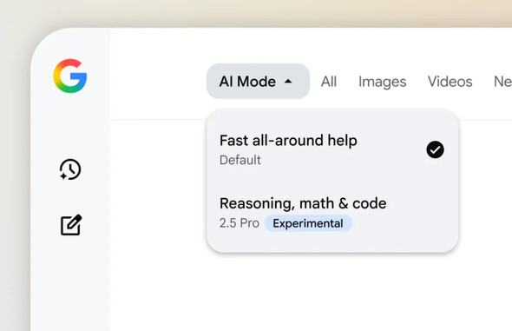Switch to the Images tab

click(382, 82)
